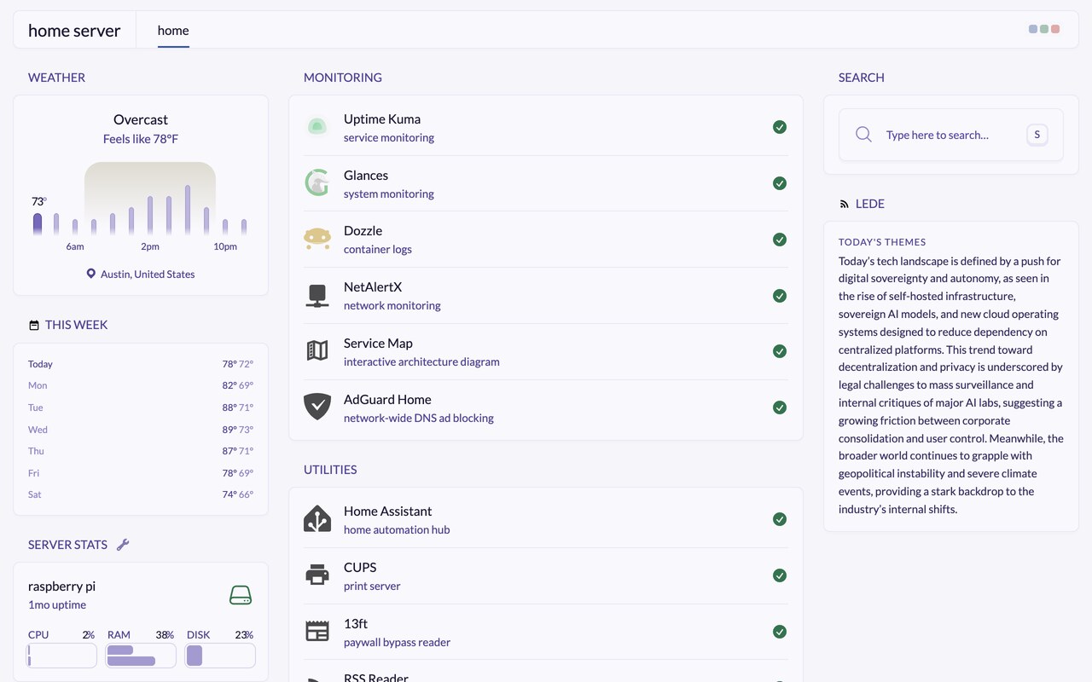This screenshot has width=1092, height=682.
Task: Click the home server logo title
Action: point(74,31)
